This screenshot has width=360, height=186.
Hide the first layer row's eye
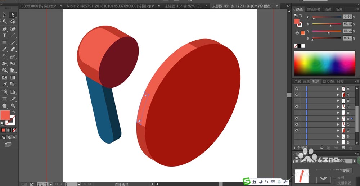297,89
